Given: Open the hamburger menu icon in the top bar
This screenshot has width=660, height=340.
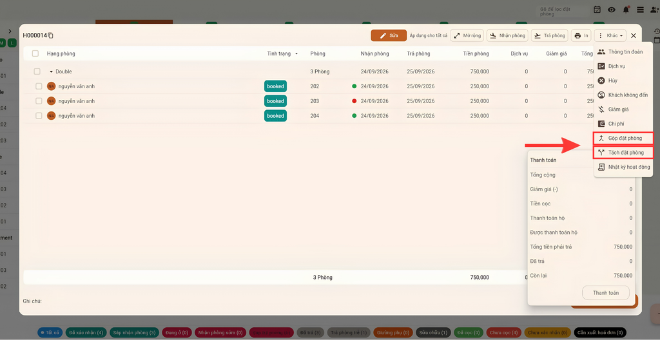Looking at the screenshot, I should (640, 10).
